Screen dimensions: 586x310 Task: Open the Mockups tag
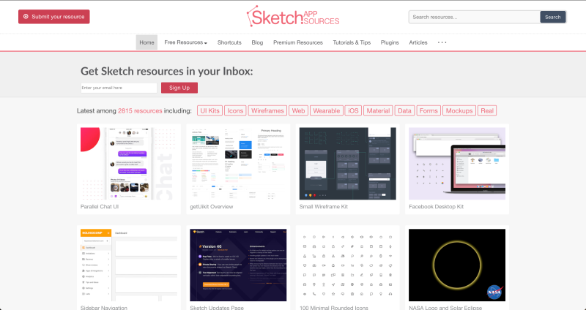coord(459,111)
